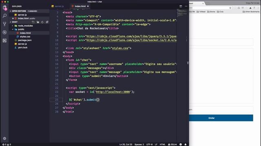The image size is (261, 146).
Task: Click the code minimap in the editor
Action: (x=181, y=13)
